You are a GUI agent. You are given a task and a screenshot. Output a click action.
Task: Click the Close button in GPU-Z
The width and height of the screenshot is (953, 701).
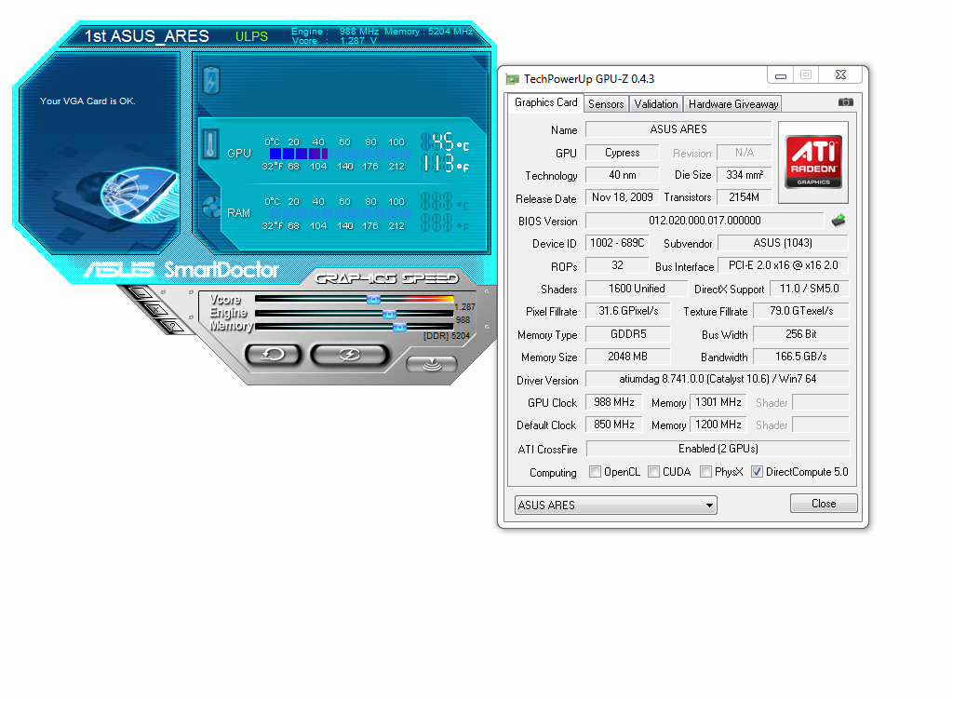pos(824,503)
